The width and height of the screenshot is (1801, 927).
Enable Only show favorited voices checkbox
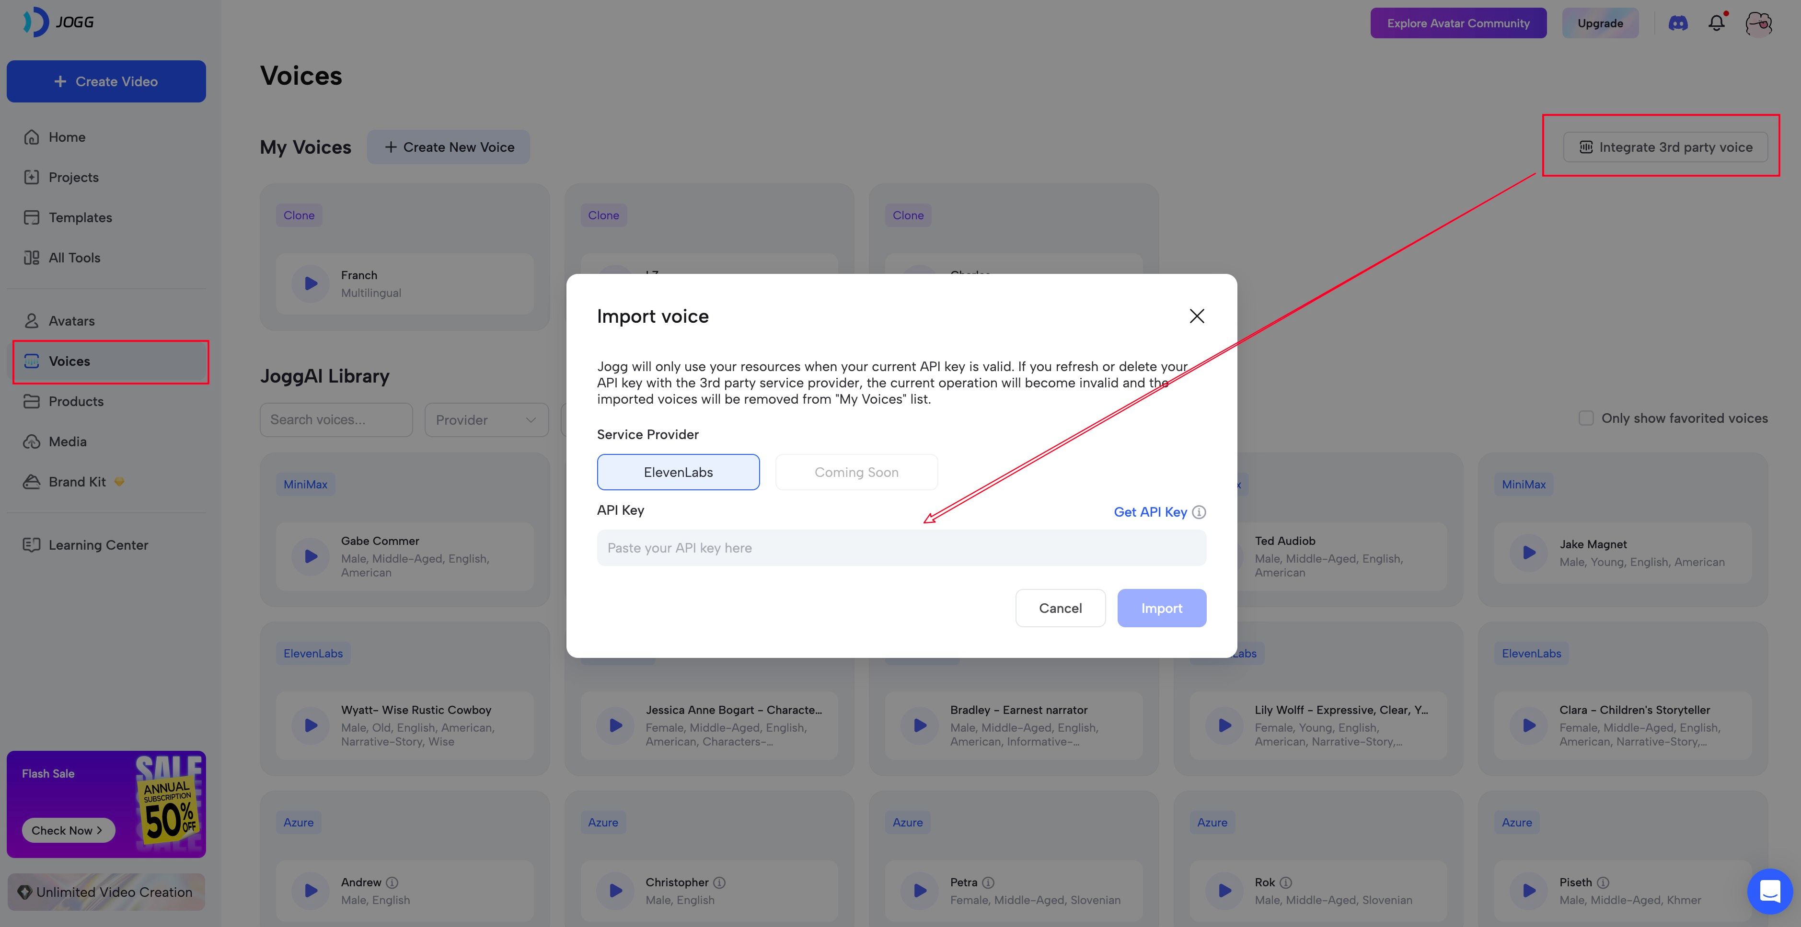(x=1586, y=418)
